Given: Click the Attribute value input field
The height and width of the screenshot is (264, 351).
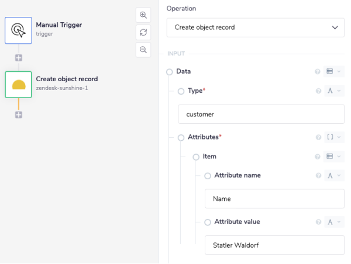Looking at the screenshot, I should (x=274, y=245).
